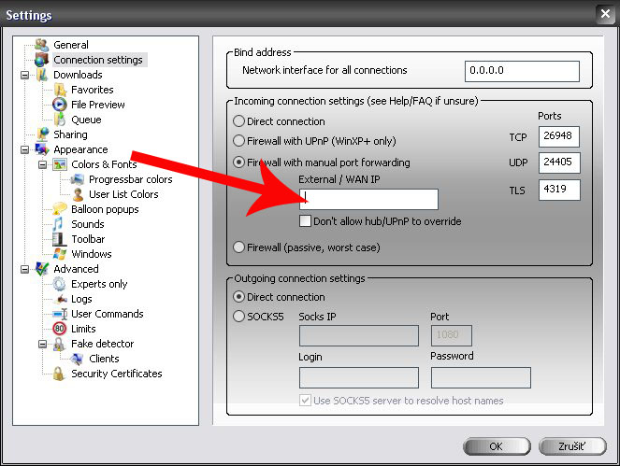The image size is (620, 466).
Task: Enable Don't allow hub/UPnP to override
Action: click(305, 221)
